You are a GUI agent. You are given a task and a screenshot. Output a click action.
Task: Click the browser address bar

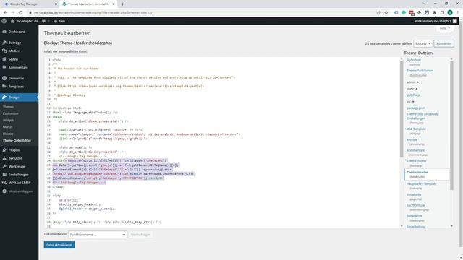coord(201,13)
